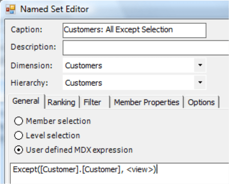This screenshot has height=184, width=229.
Task: Click the Dimension Customers combo box
Action: pyautogui.click(x=134, y=65)
